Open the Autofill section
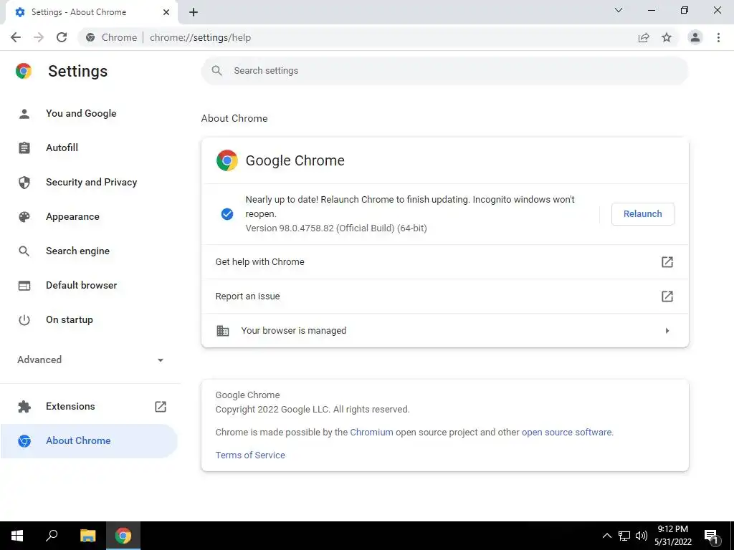This screenshot has height=550, width=734. pyautogui.click(x=90, y=148)
